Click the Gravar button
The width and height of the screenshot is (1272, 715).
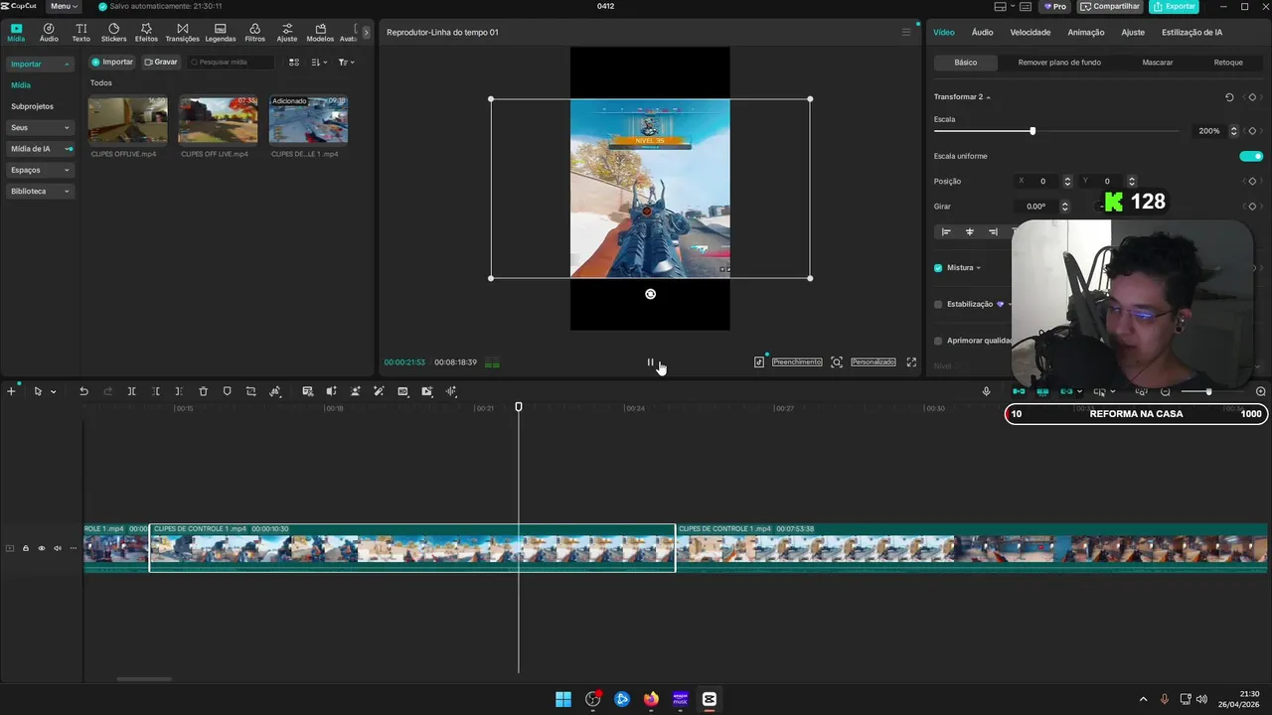161,62
